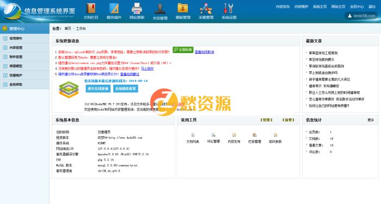The image size is (381, 204).
Task: Expand 批量维护 in the sidebar
Action: pyautogui.click(x=24, y=75)
